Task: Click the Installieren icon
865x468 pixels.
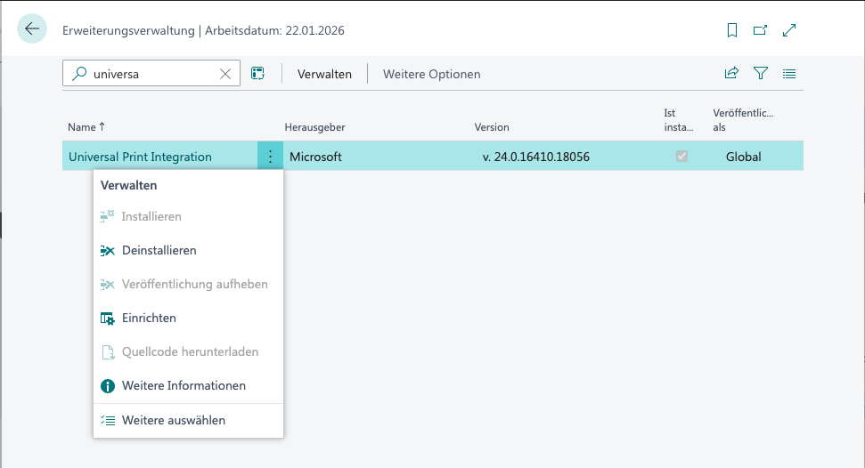Action: (x=108, y=216)
